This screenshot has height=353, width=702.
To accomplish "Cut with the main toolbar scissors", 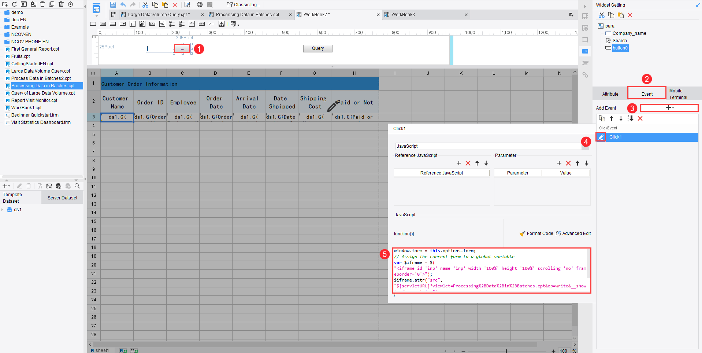I will tap(145, 5).
